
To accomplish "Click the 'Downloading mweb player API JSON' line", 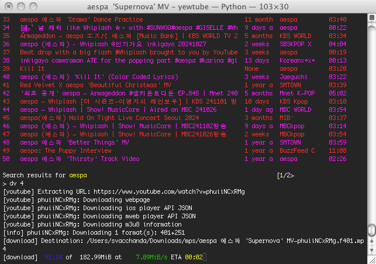I will pos(99,216).
